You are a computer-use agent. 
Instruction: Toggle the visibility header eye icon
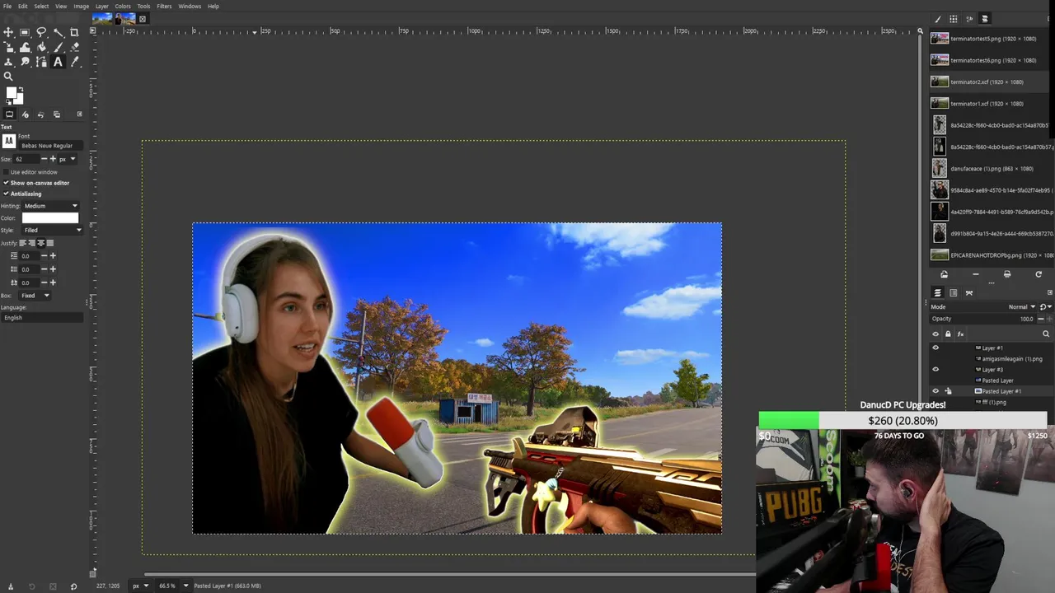coord(935,334)
